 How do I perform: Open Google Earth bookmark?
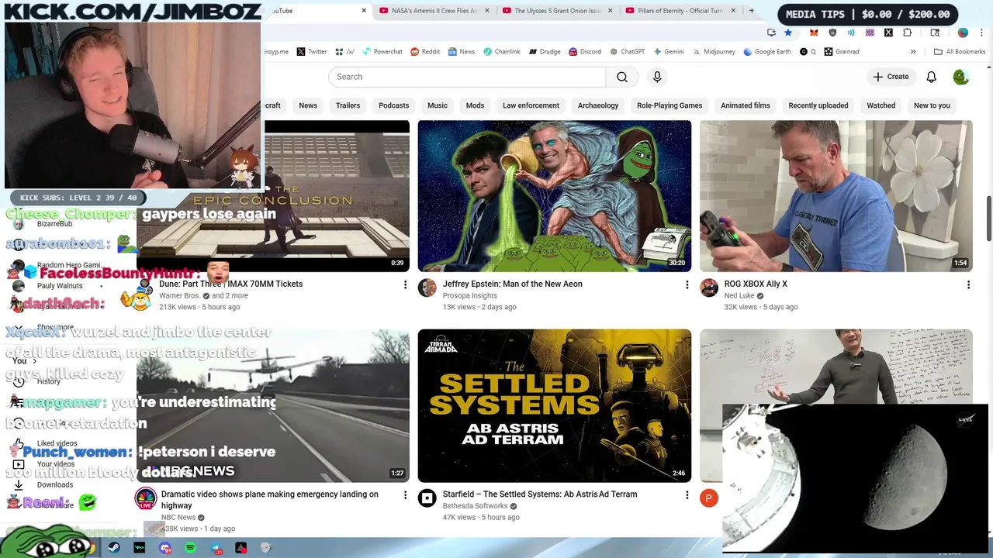[767, 52]
